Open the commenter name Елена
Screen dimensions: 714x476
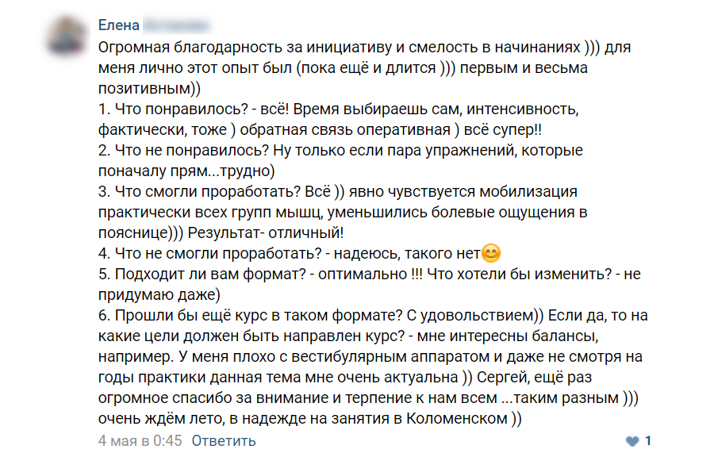click(119, 25)
